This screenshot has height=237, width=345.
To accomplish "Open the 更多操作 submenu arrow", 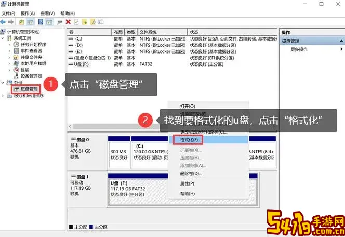I will (x=341, y=49).
